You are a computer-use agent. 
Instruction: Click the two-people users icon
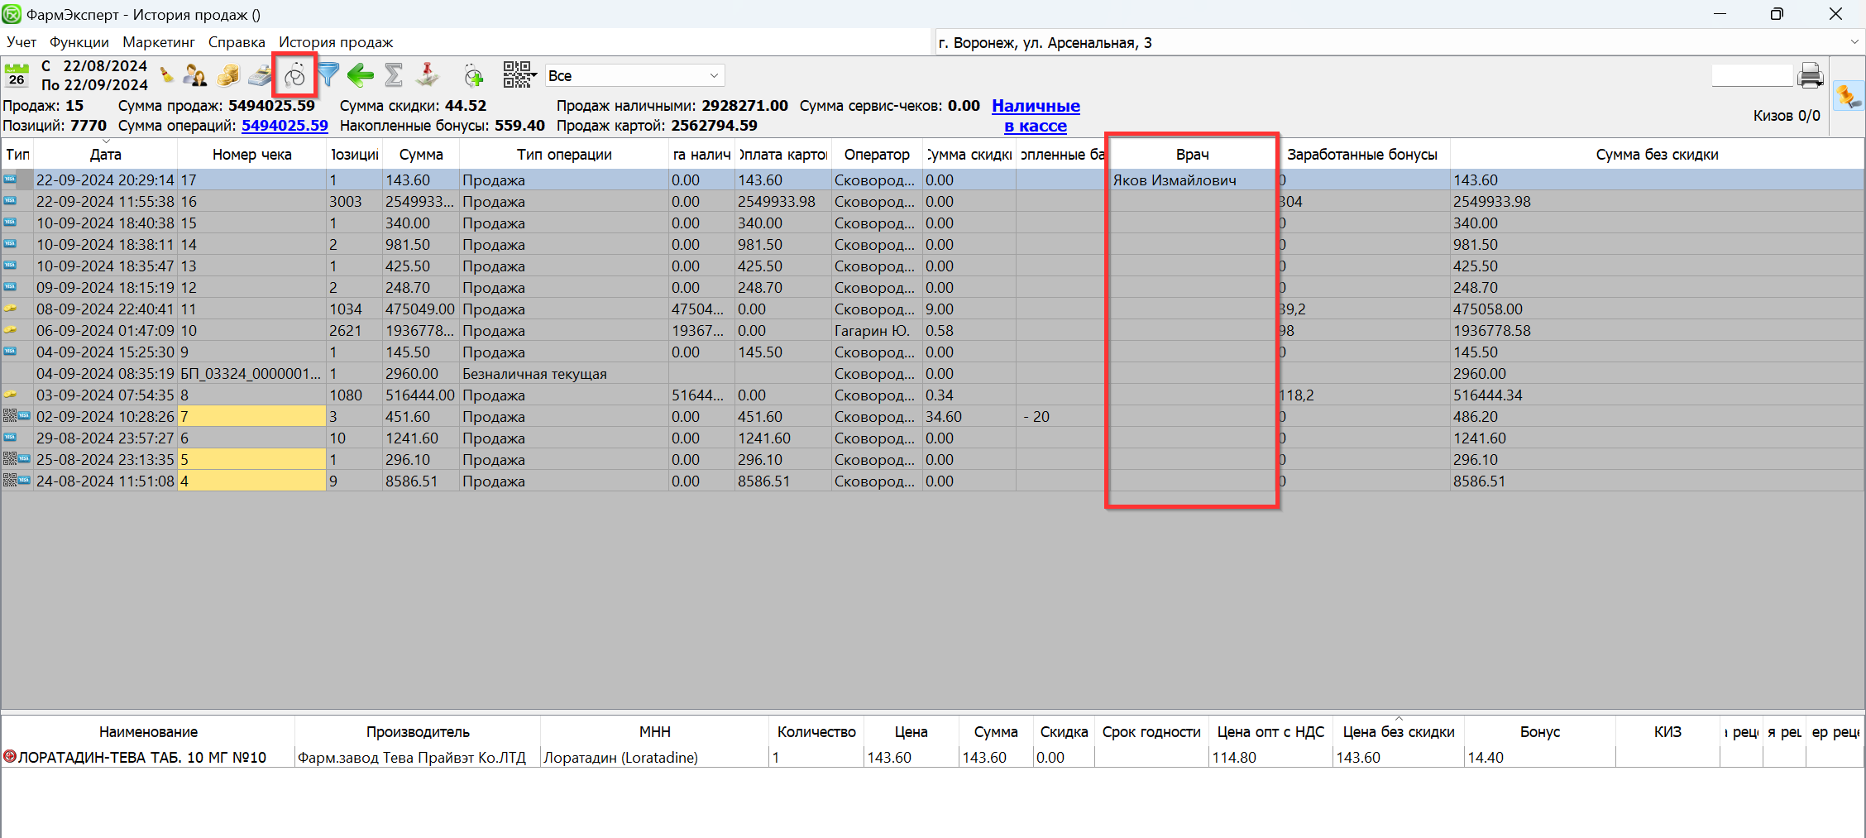click(195, 75)
